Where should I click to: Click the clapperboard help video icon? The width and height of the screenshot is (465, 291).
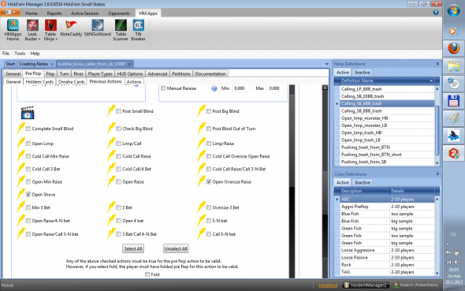point(28,113)
